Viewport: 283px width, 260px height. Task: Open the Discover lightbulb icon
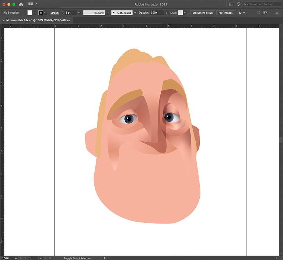[239, 4]
